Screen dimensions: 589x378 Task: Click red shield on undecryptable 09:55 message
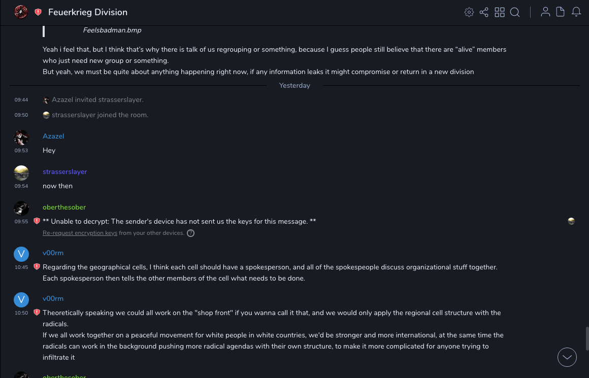pos(37,221)
